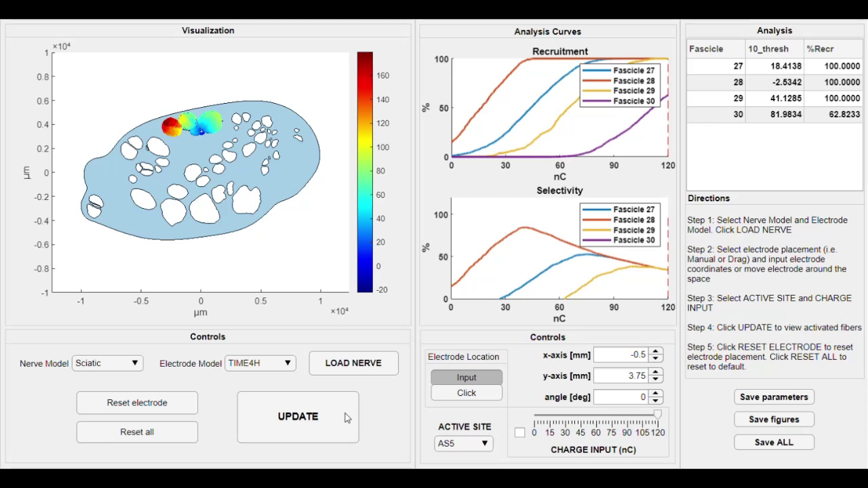The height and width of the screenshot is (488, 868).
Task: Increase the angle value with up arrow
Action: point(655,393)
